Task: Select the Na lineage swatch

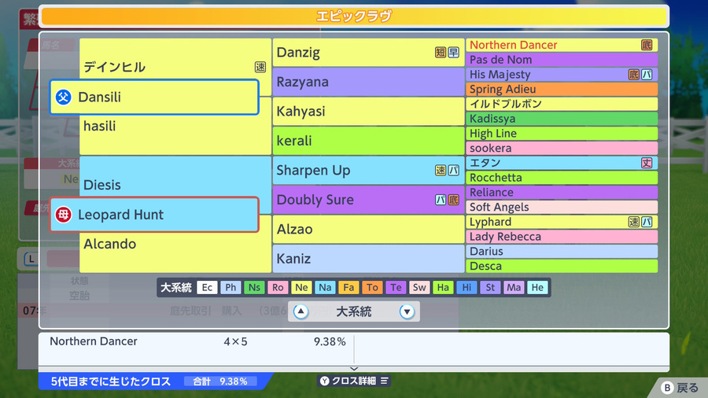Action: 325,287
